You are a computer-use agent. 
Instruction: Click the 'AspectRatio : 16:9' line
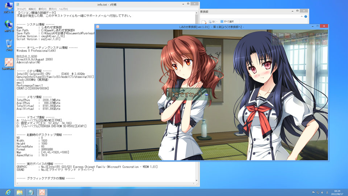[32, 155]
